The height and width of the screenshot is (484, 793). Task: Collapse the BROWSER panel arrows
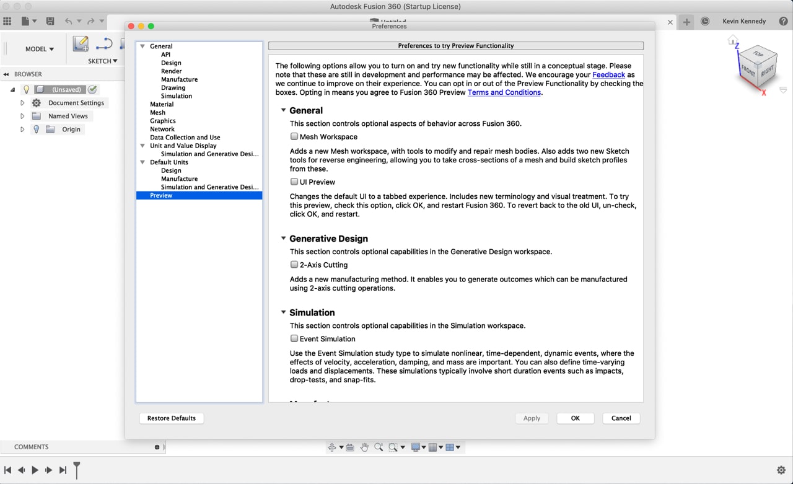(6, 74)
